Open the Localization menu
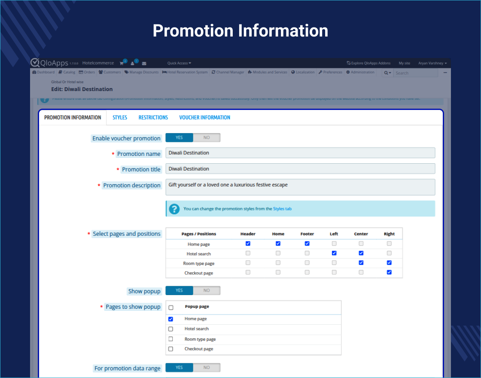 click(x=303, y=72)
